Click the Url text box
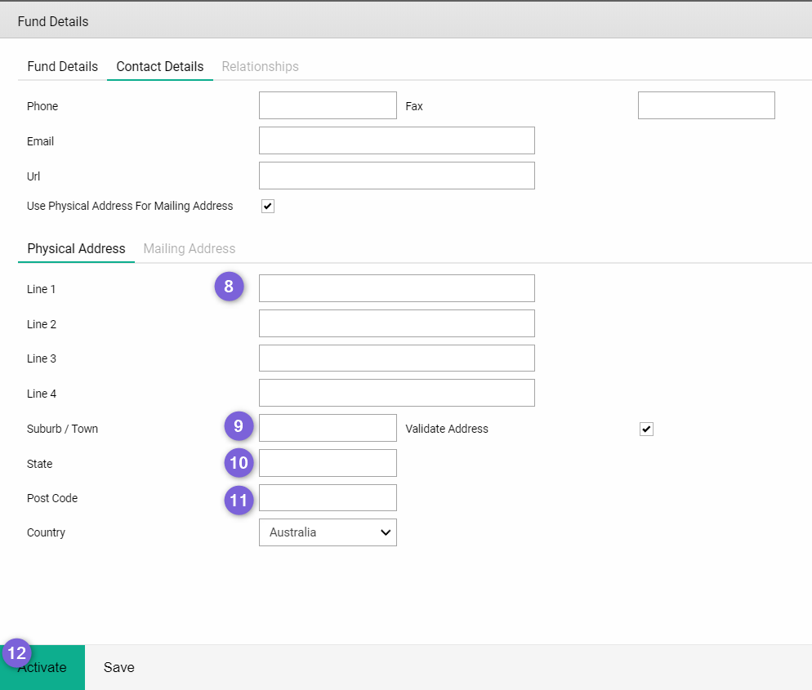 click(x=397, y=176)
